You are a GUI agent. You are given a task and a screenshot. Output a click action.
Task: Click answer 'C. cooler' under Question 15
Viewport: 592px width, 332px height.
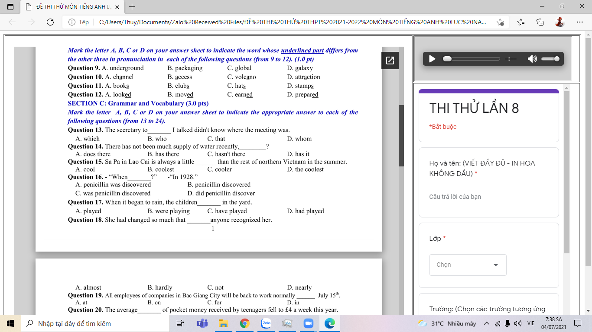219,169
